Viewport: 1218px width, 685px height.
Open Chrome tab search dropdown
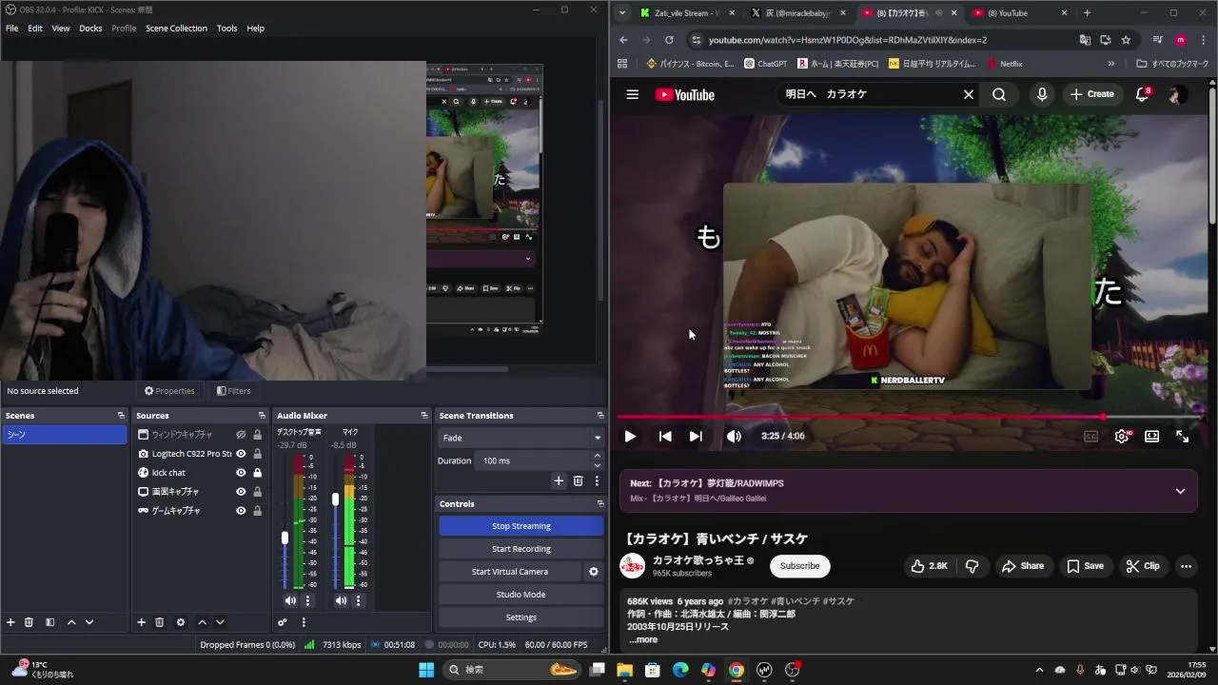pyautogui.click(x=622, y=13)
